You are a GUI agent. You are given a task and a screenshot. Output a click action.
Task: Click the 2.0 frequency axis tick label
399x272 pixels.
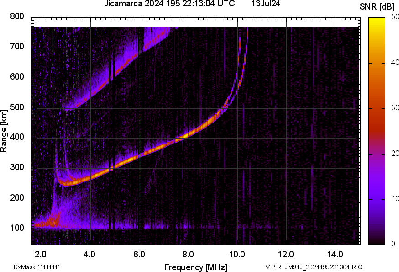[41, 254]
